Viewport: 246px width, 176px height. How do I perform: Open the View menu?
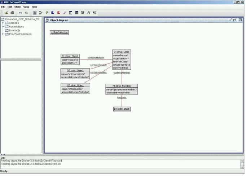point(26,7)
